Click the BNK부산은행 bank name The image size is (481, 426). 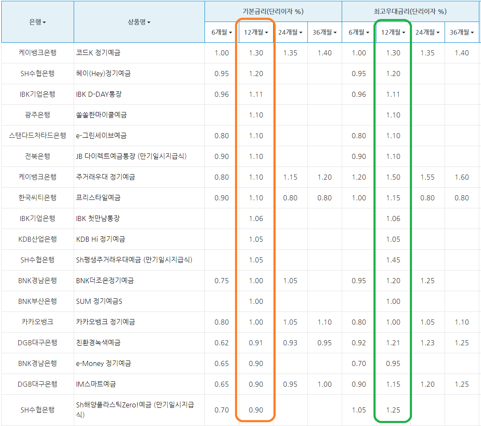[37, 301]
